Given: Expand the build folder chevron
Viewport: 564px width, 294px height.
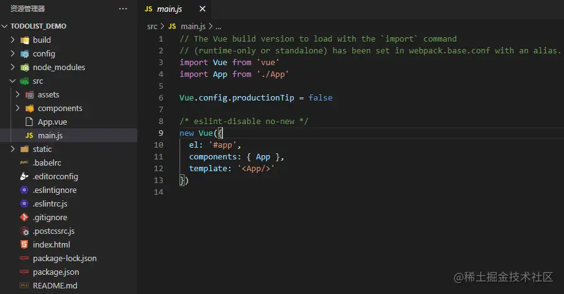Looking at the screenshot, I should tap(12, 40).
